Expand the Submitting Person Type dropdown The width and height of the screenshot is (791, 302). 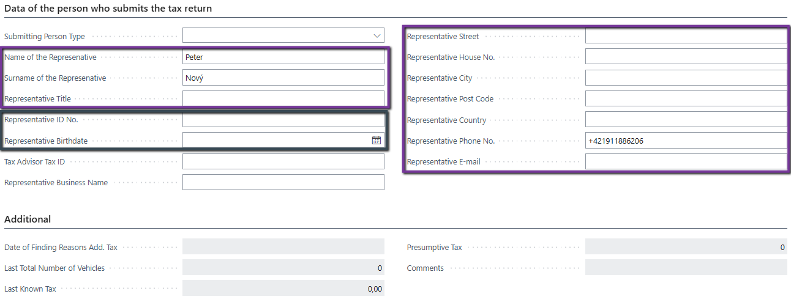click(377, 36)
